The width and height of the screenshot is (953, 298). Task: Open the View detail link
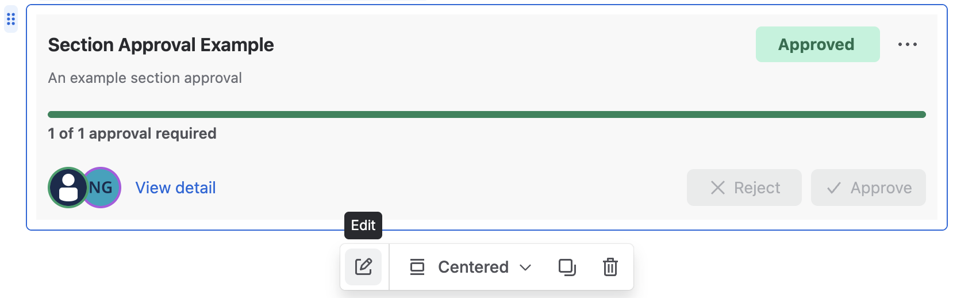175,188
